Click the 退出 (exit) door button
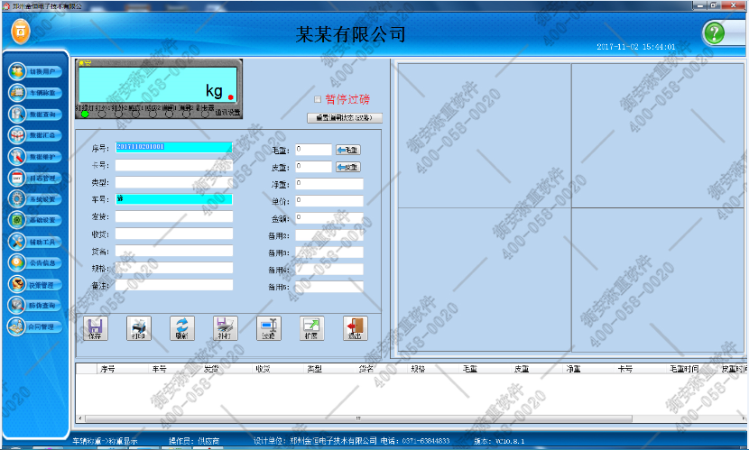 355,328
